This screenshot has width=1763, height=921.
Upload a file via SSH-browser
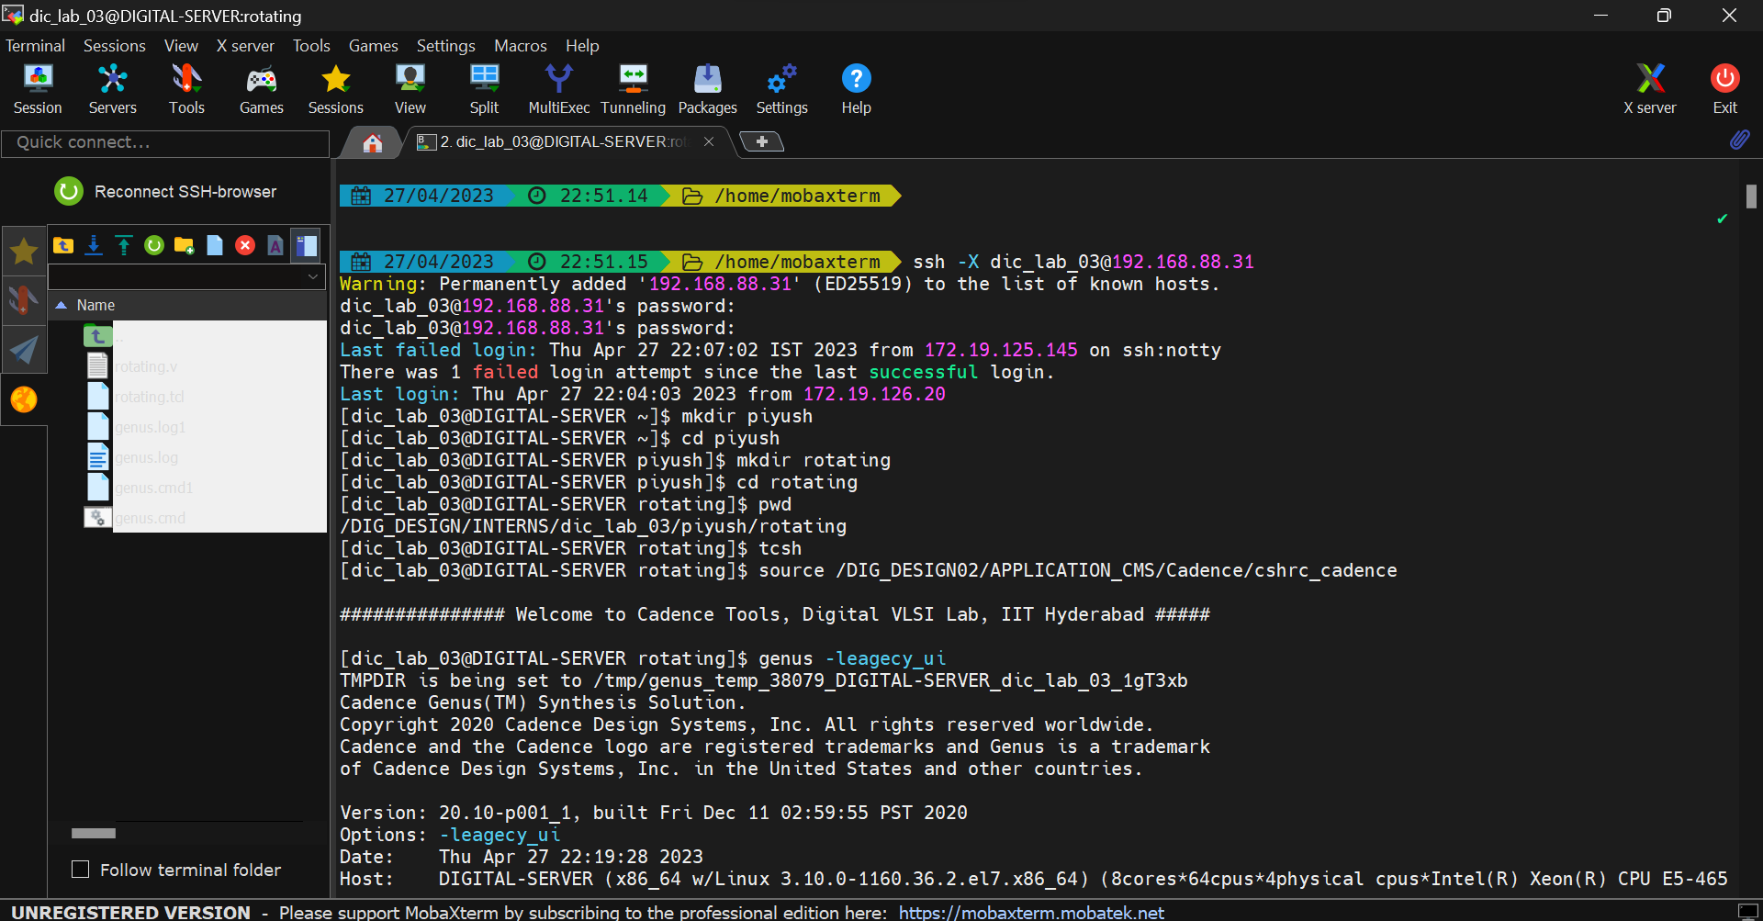(x=123, y=245)
